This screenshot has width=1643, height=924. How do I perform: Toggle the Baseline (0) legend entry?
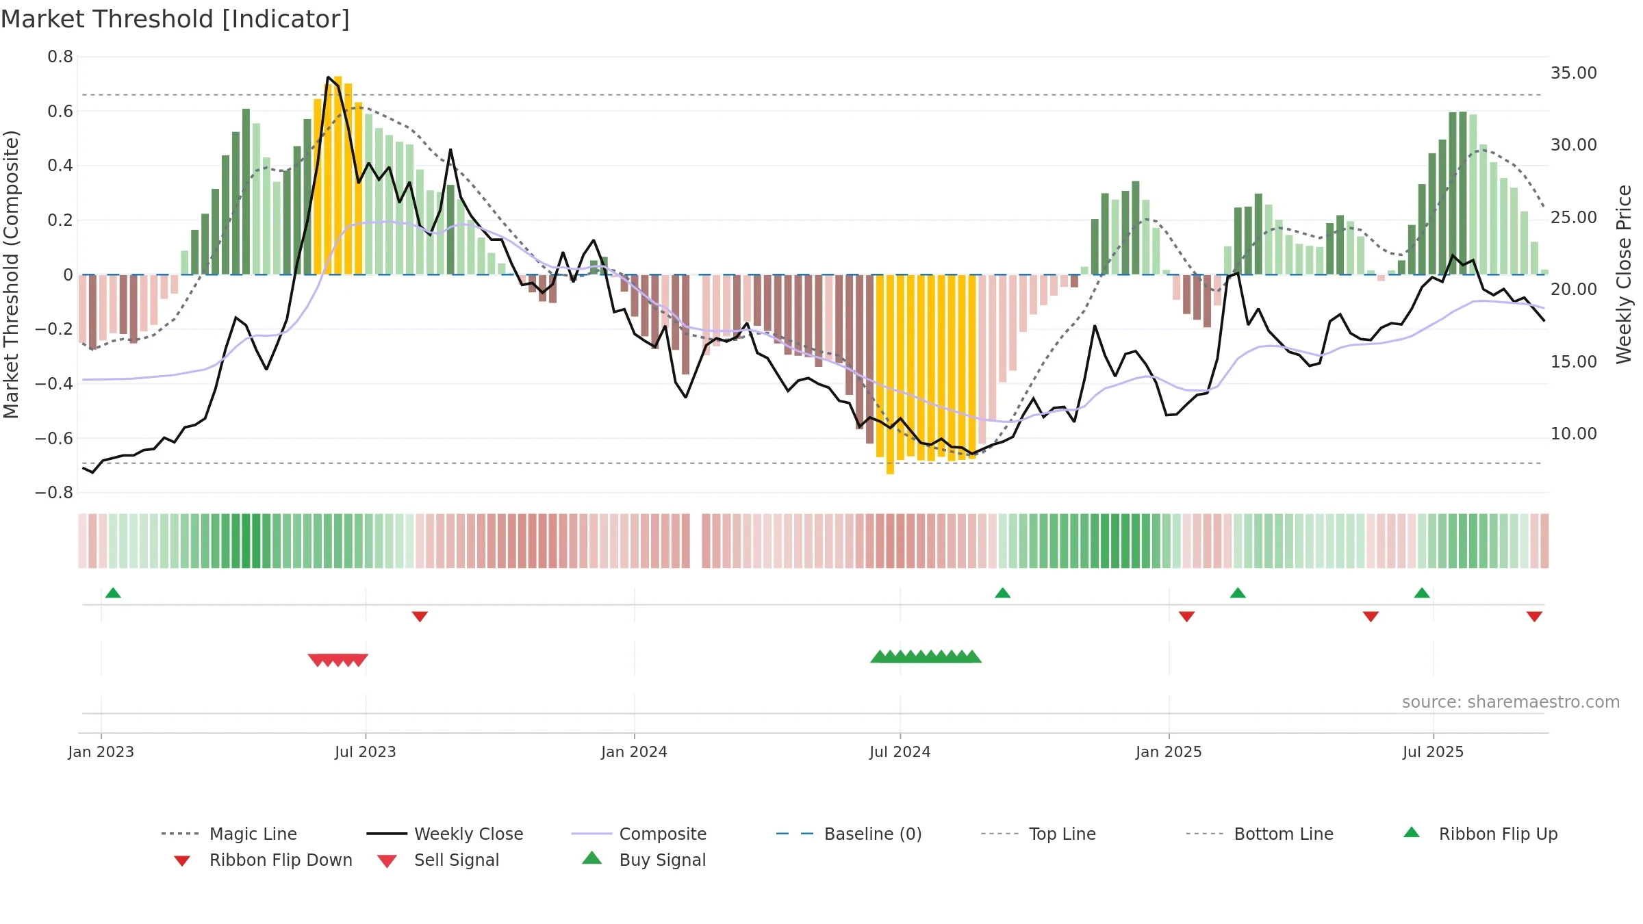849,834
